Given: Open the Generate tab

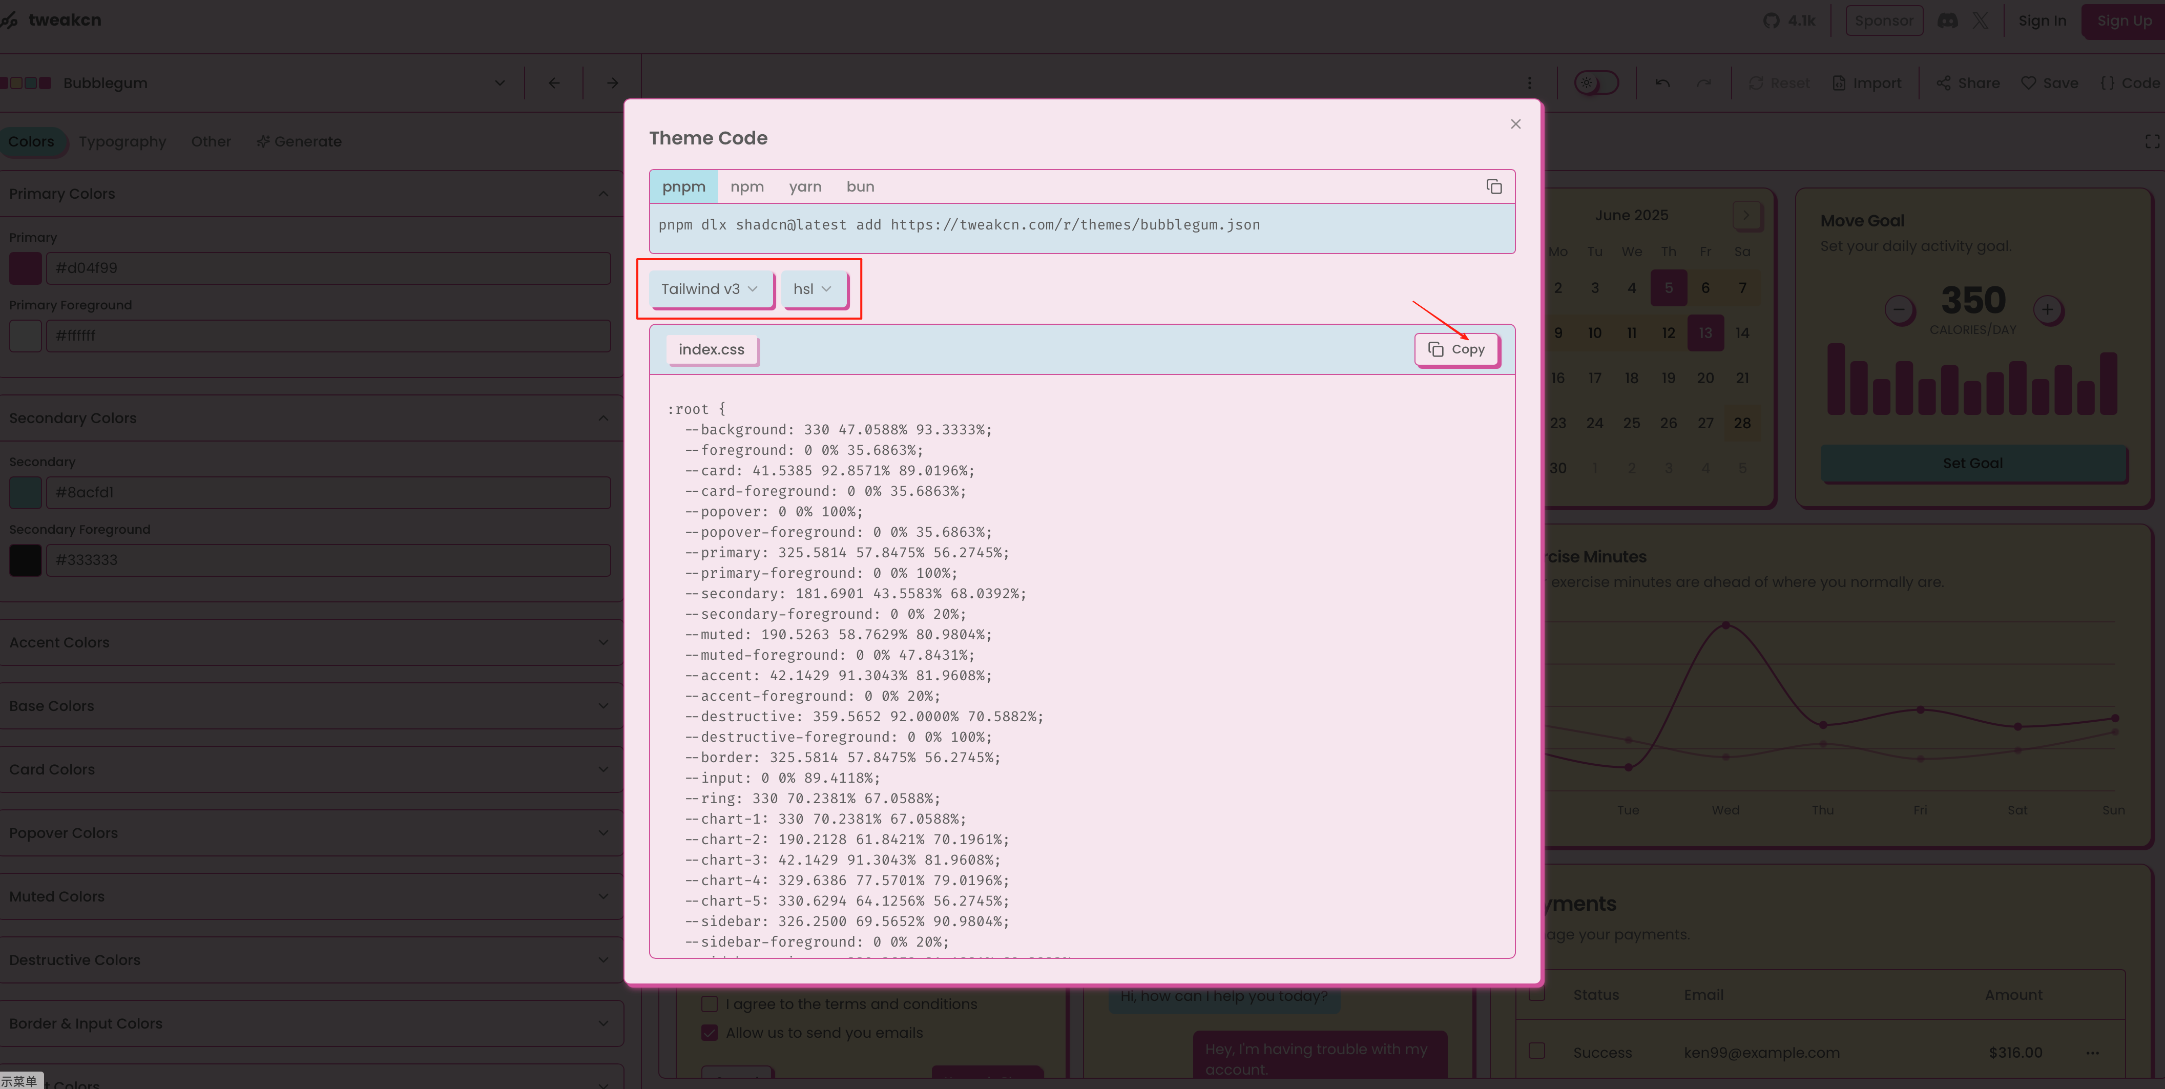Looking at the screenshot, I should pyautogui.click(x=299, y=141).
